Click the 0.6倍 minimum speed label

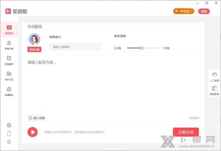point(117,48)
